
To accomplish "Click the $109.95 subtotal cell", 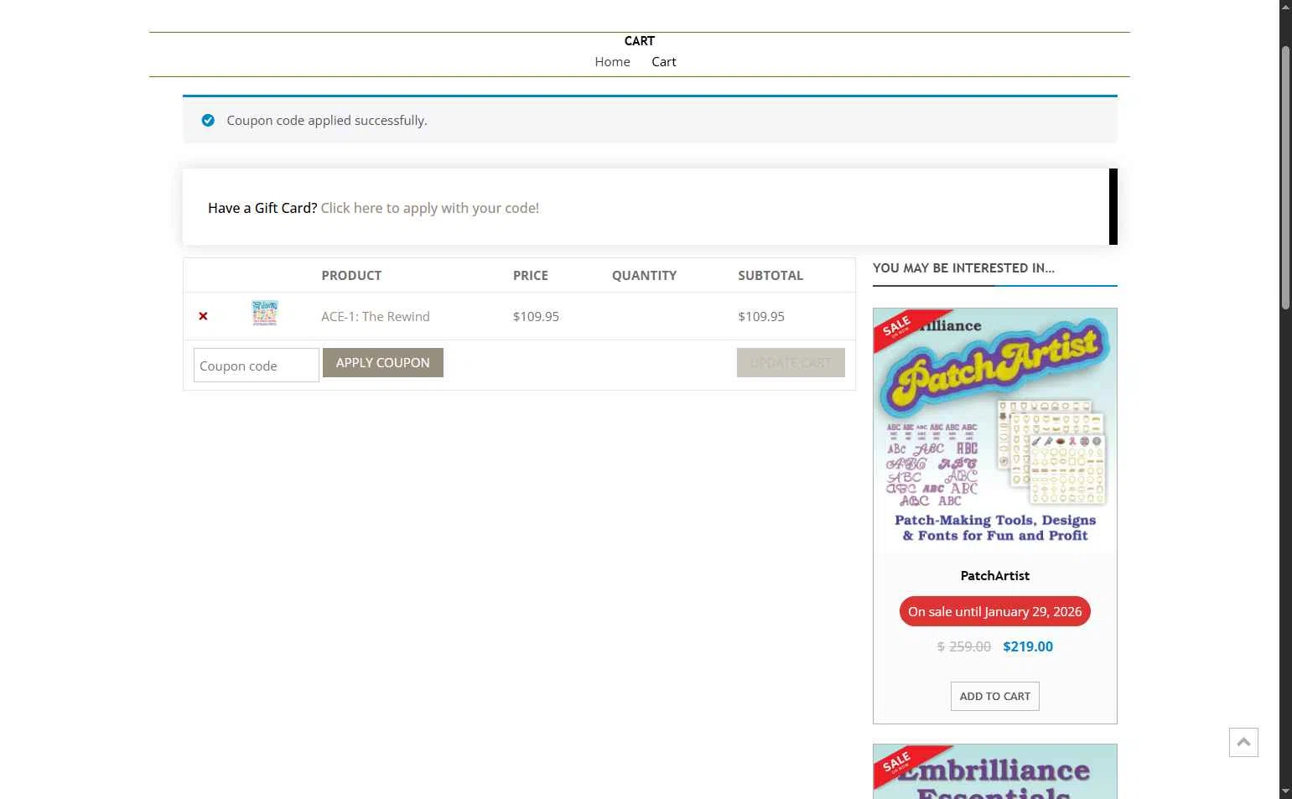I will [x=761, y=317].
